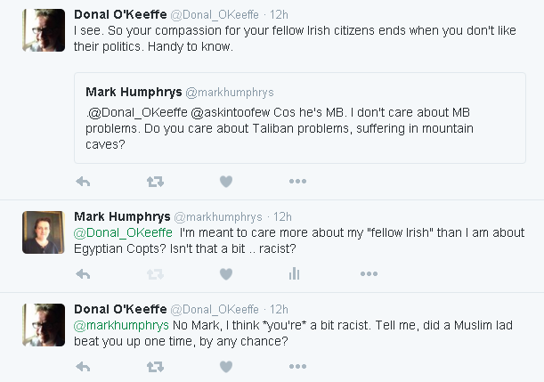This screenshot has height=382, width=544.
Task: View analytics for Mark Humphrys' tweet
Action: click(295, 273)
